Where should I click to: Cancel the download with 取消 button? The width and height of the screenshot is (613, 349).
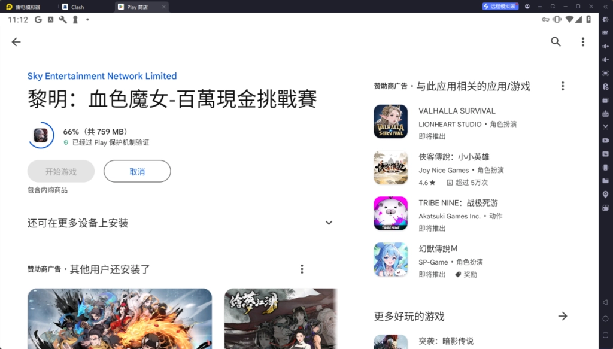[x=137, y=171]
